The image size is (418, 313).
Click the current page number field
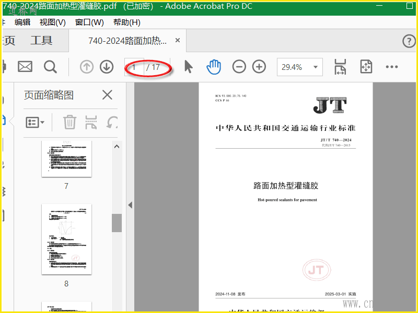pyautogui.click(x=134, y=67)
